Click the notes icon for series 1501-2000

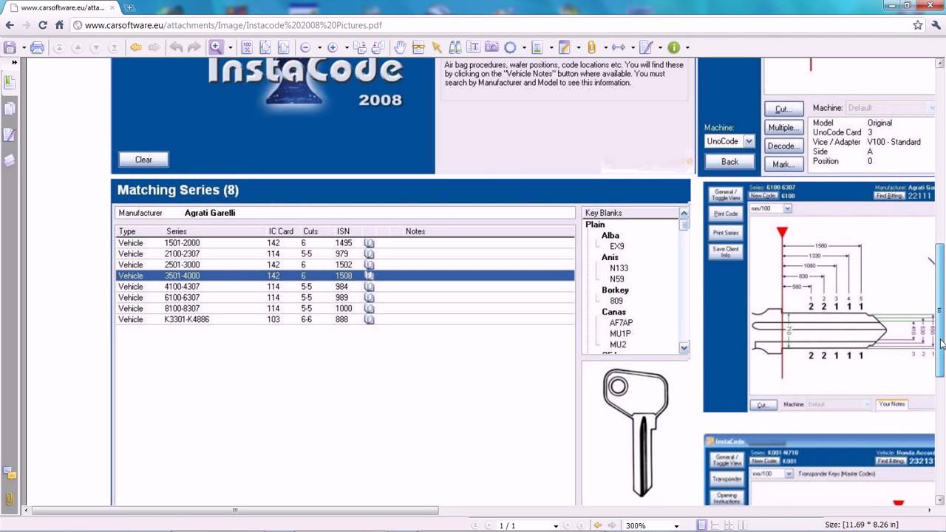pyautogui.click(x=369, y=243)
